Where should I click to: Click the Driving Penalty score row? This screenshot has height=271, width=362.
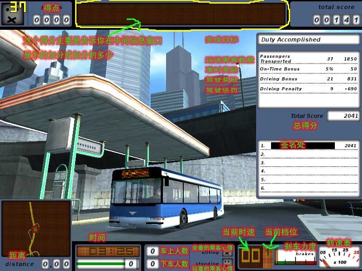click(308, 89)
